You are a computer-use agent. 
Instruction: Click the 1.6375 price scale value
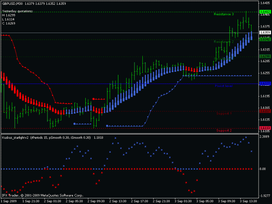click(x=265, y=27)
